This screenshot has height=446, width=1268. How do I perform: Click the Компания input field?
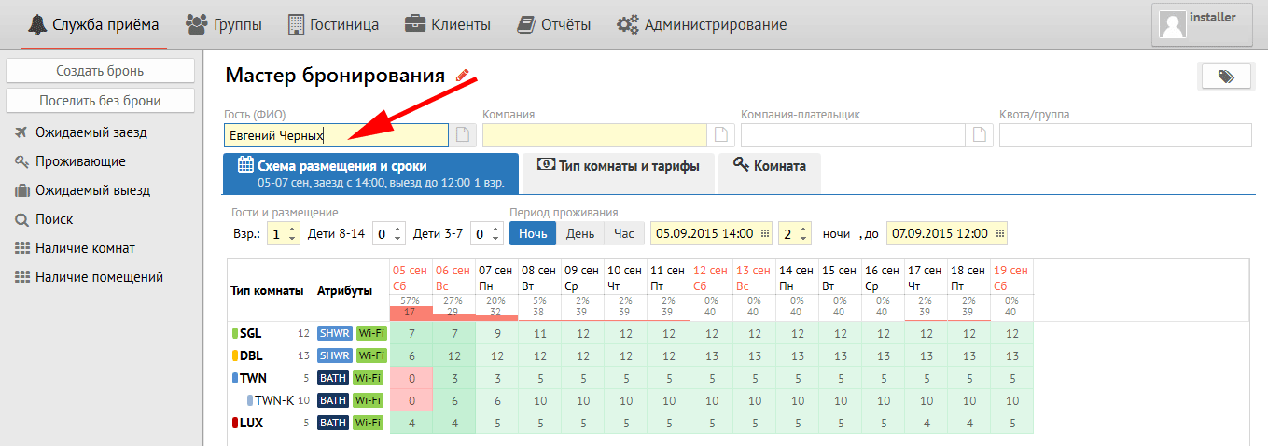[595, 135]
